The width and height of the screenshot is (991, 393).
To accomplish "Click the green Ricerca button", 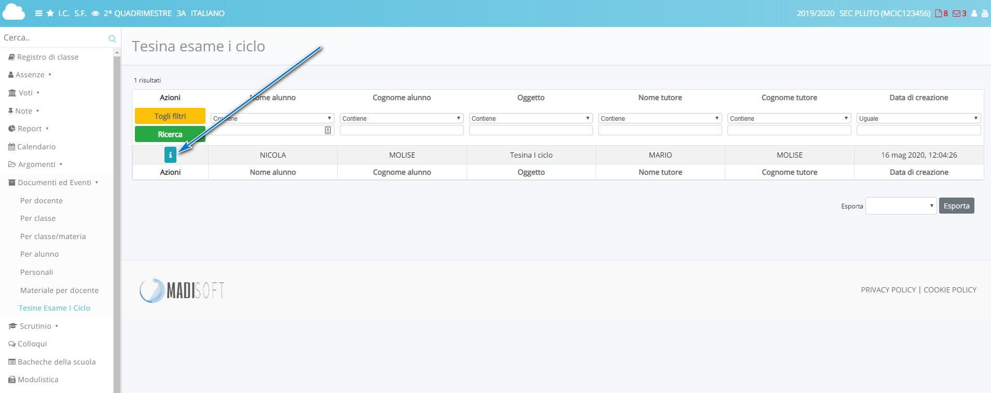I will tap(170, 134).
